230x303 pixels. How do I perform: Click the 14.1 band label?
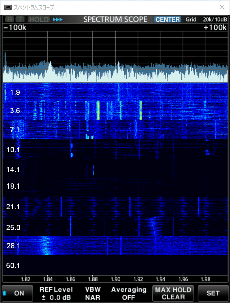(13, 170)
